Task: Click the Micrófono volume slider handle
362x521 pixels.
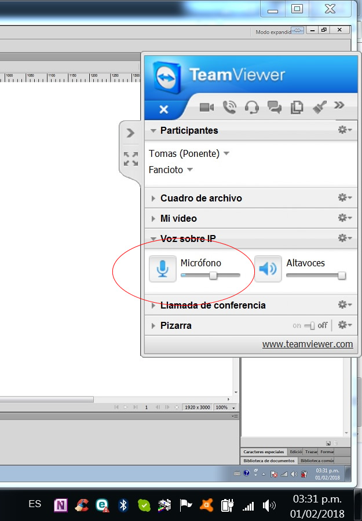Action: 213,276
